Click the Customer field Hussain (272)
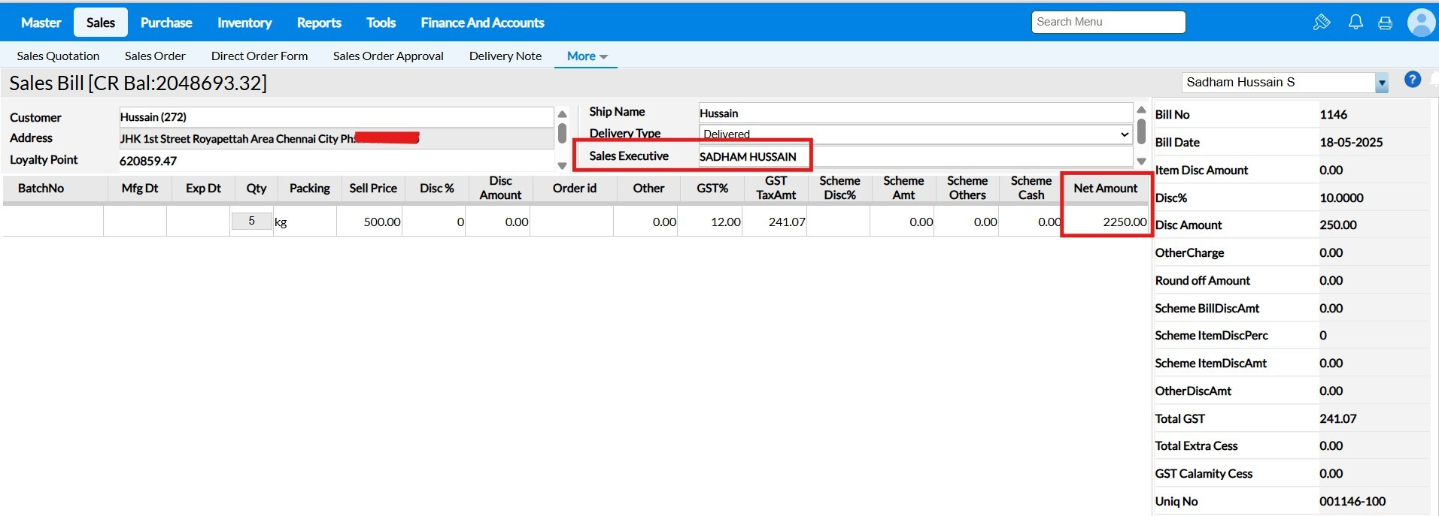The height and width of the screenshot is (516, 1439). (x=336, y=117)
